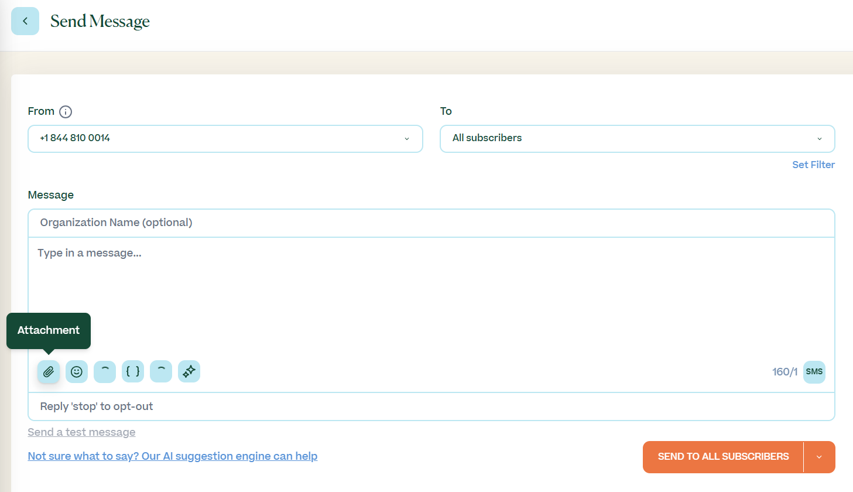Image resolution: width=853 pixels, height=492 pixels.
Task: Open the Attachment paperclip tool
Action: (49, 371)
